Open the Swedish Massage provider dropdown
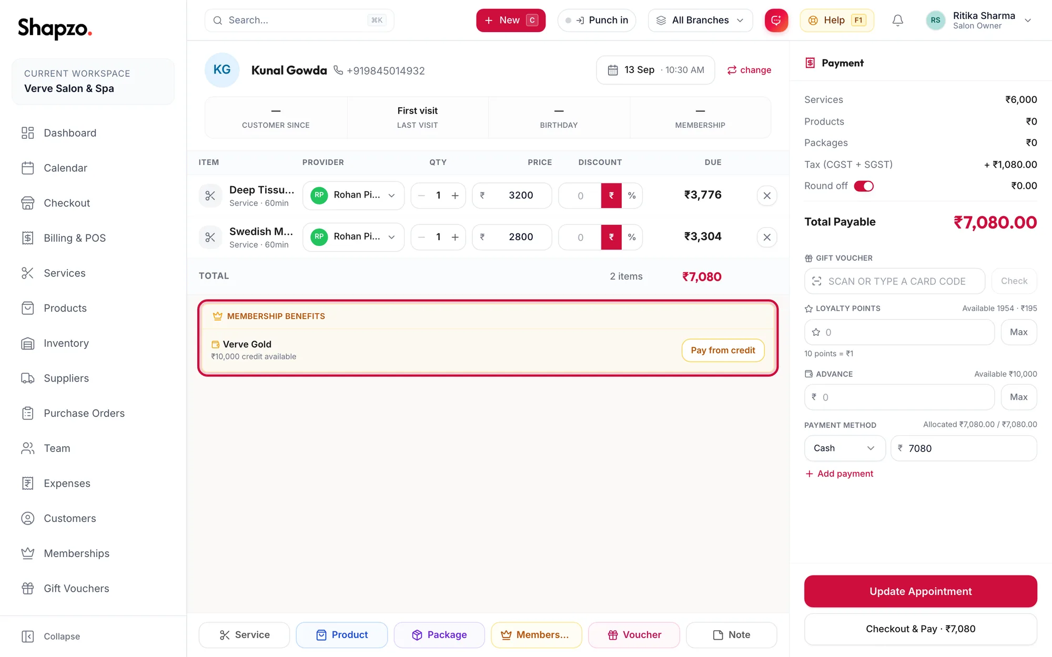The height and width of the screenshot is (657, 1052). point(353,237)
